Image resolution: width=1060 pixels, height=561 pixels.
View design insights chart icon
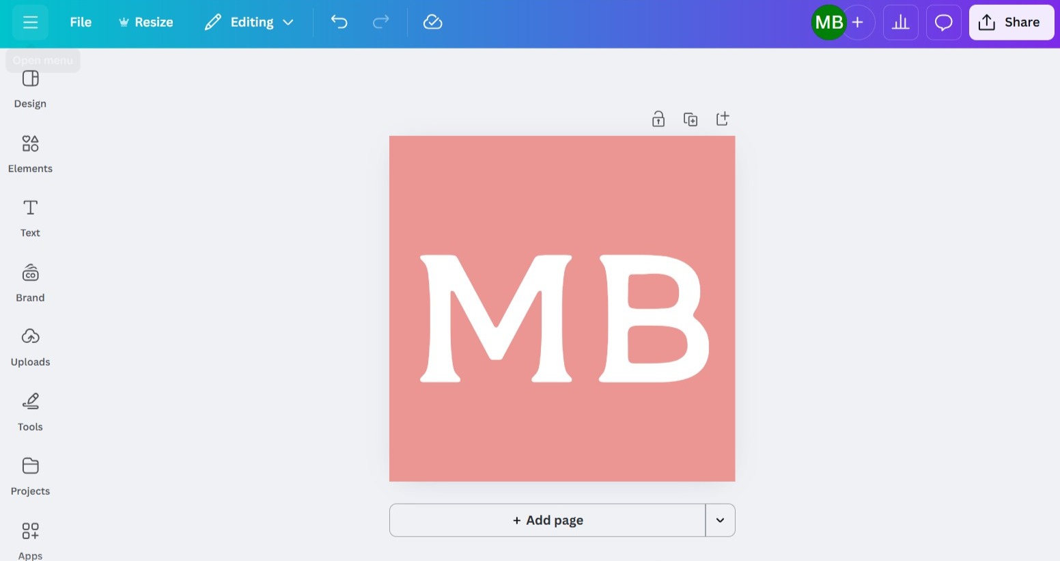[900, 22]
